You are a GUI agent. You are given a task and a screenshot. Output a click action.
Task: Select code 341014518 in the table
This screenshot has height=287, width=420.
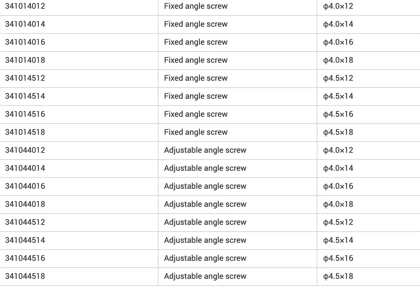click(x=25, y=132)
